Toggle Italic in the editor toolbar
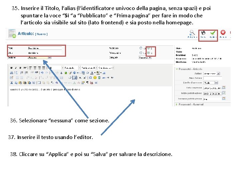The height and width of the screenshot is (180, 240). (16, 68)
